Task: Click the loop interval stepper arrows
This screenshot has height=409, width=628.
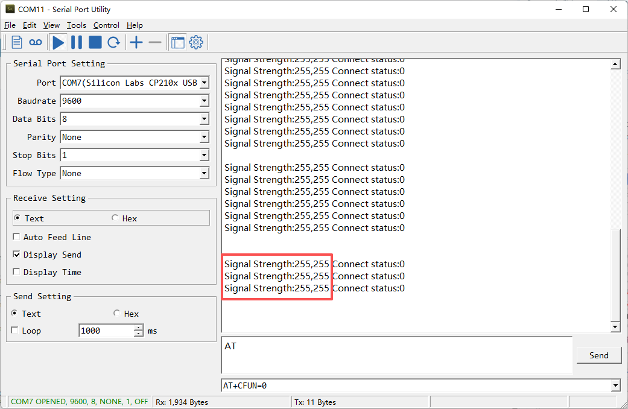Action: click(x=139, y=331)
